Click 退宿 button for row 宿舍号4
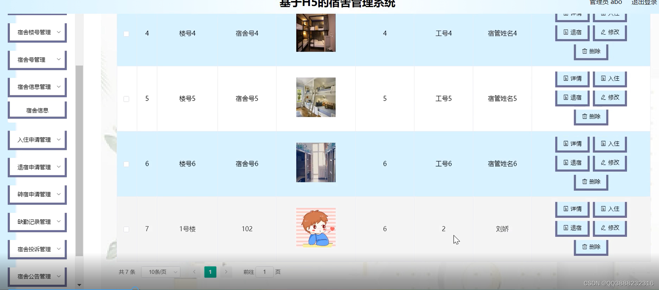 click(572, 32)
